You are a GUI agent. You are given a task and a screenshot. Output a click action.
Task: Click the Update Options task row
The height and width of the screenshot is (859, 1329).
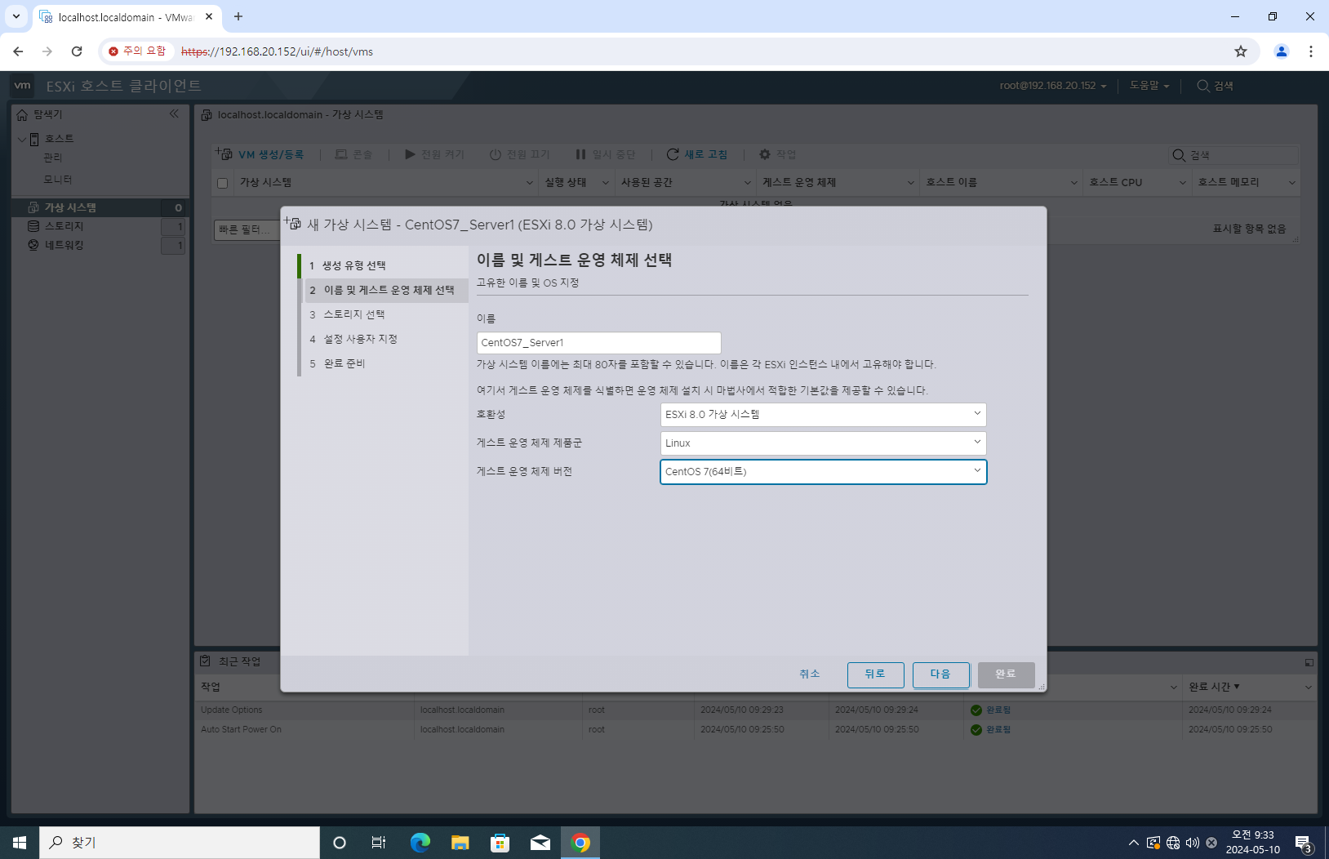[755, 710]
